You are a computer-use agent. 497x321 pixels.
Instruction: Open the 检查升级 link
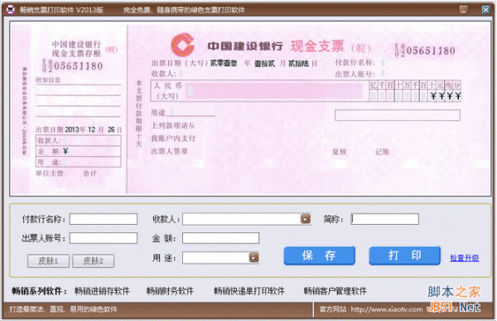coord(465,258)
